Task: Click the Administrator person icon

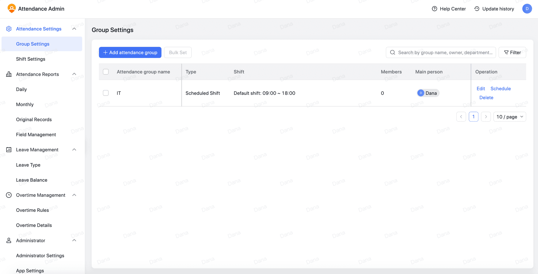Action: tap(9, 240)
